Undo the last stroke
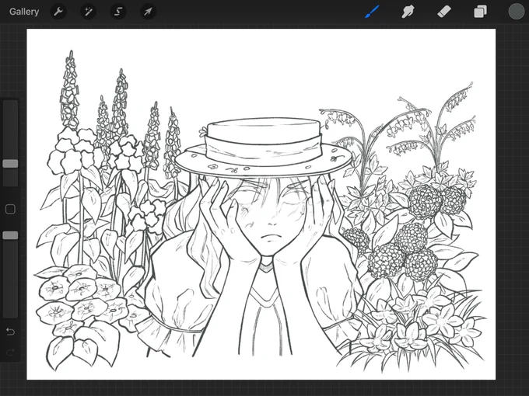The image size is (529, 396). pos(10,332)
